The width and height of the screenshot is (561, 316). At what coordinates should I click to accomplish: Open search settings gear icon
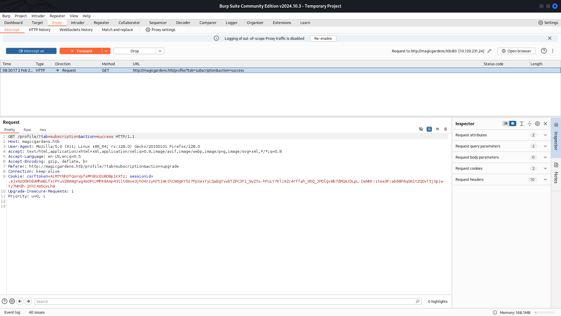click(12, 301)
